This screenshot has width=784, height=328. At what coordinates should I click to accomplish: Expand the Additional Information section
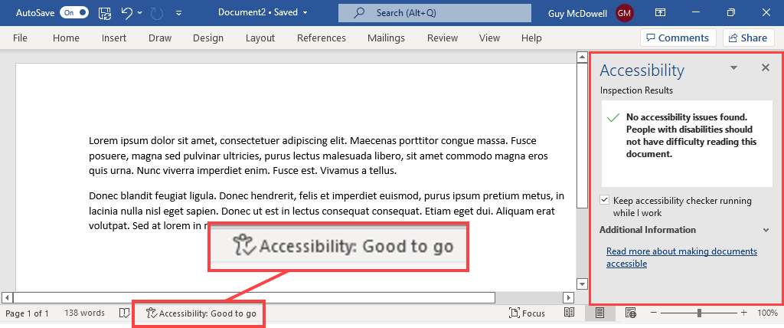766,230
